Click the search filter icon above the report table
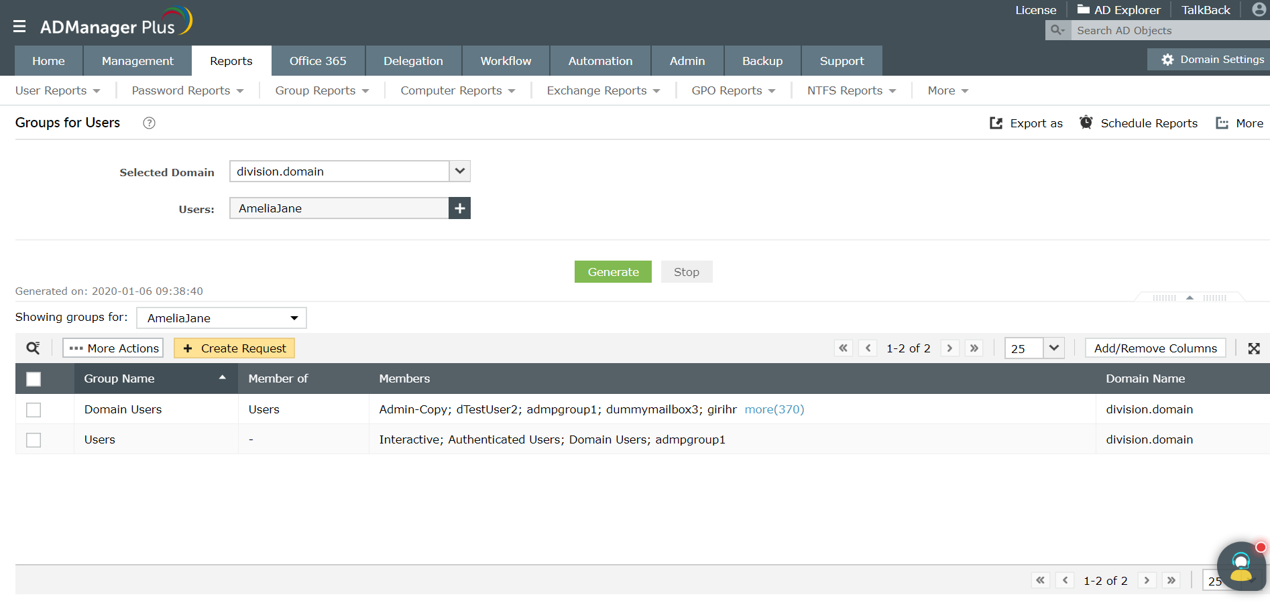This screenshot has height=613, width=1270. pos(33,348)
